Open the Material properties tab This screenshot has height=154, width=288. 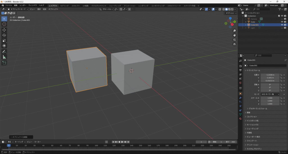tap(240, 118)
